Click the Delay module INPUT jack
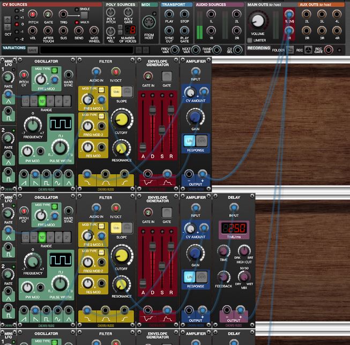Image resolution: width=350 pixels, height=345 pixels. point(234,207)
